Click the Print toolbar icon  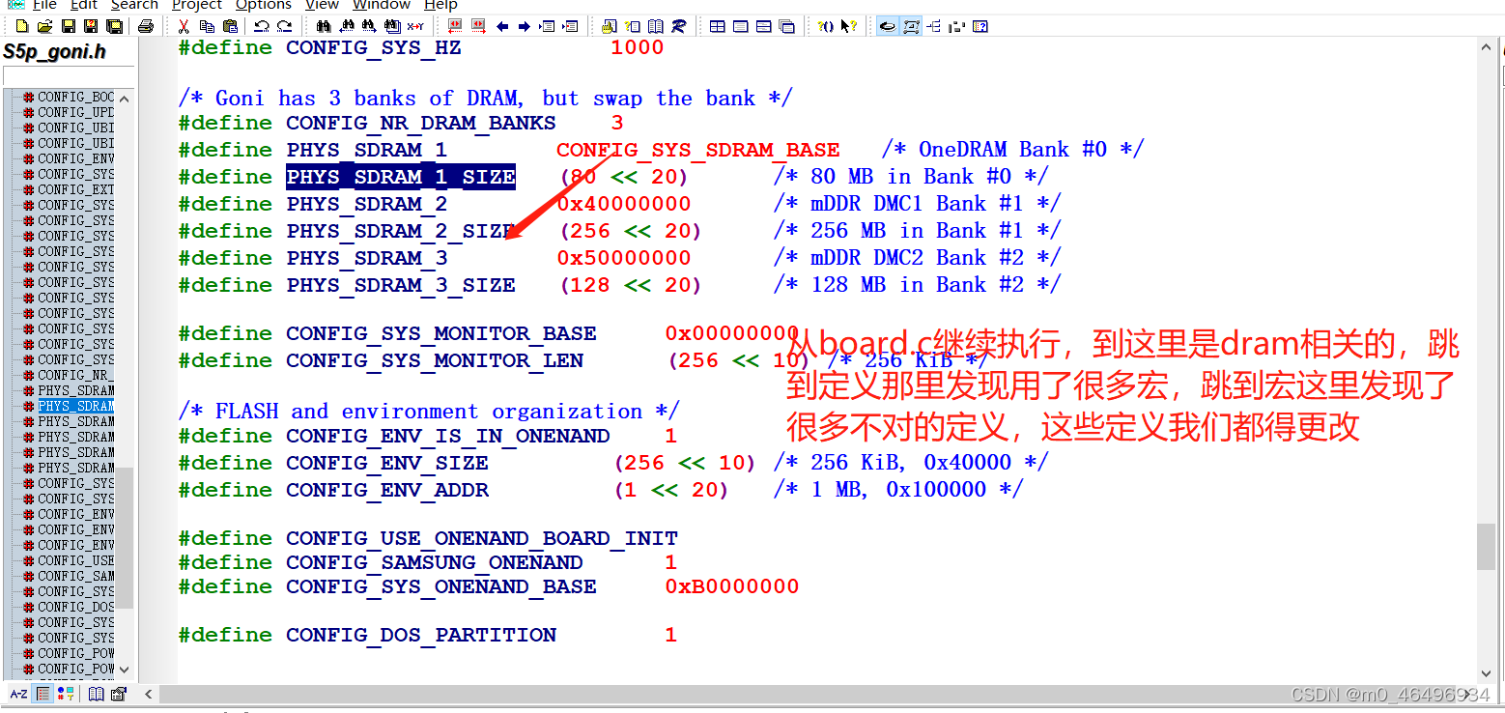(146, 26)
